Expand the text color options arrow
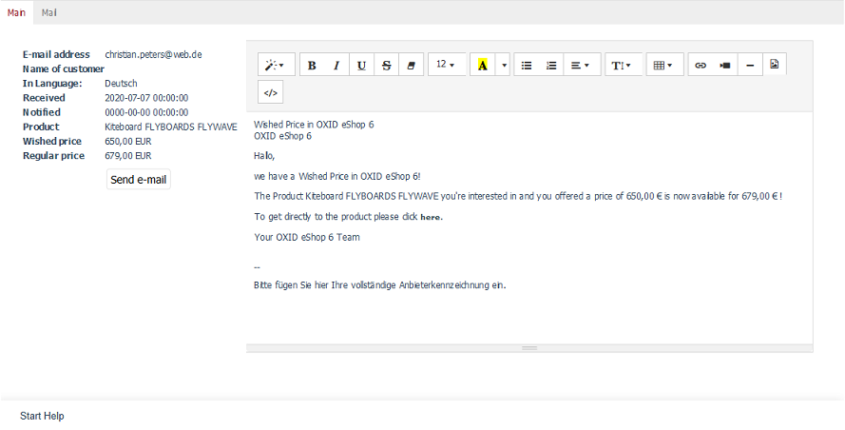Image resolution: width=845 pixels, height=430 pixels. point(504,65)
